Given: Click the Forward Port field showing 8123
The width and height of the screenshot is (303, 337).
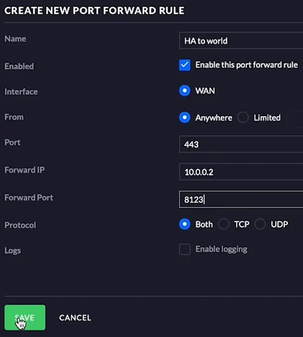Looking at the screenshot, I should 241,200.
